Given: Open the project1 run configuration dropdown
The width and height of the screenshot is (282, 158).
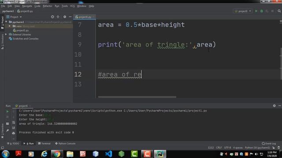Looking at the screenshot, I should [x=243, y=11].
